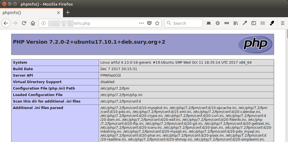Show site information for info.php

(44, 23)
